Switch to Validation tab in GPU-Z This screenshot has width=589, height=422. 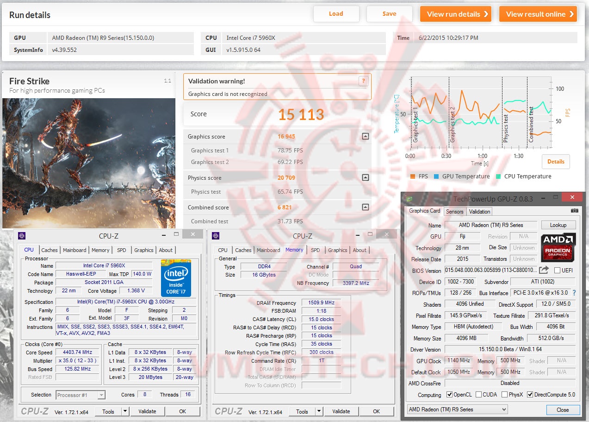[479, 212]
